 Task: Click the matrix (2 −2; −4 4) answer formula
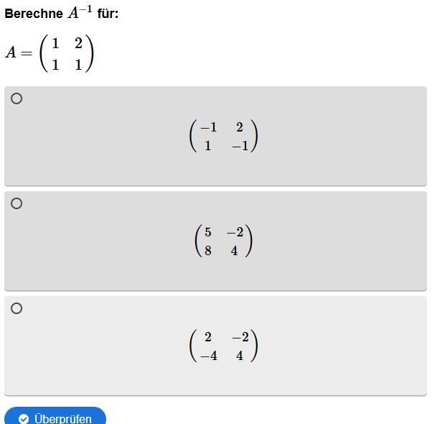(x=223, y=346)
